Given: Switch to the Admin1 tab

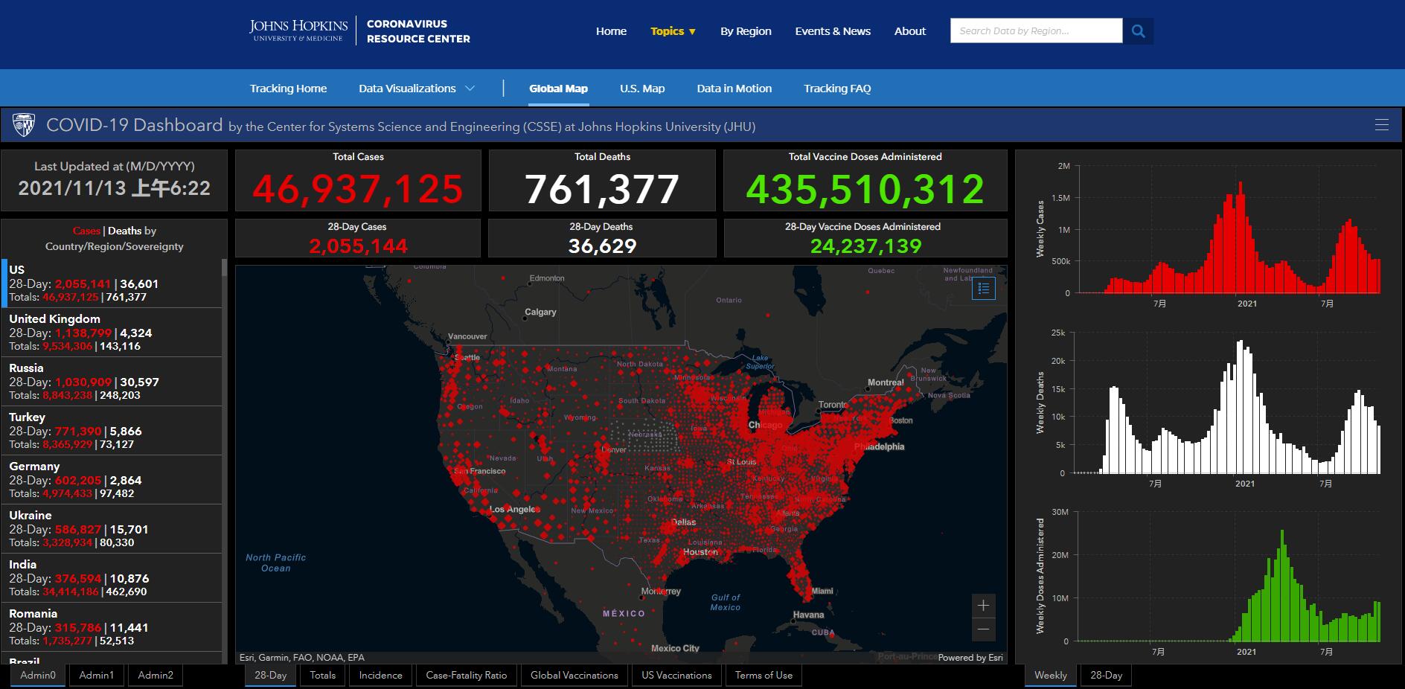Looking at the screenshot, I should [x=97, y=676].
